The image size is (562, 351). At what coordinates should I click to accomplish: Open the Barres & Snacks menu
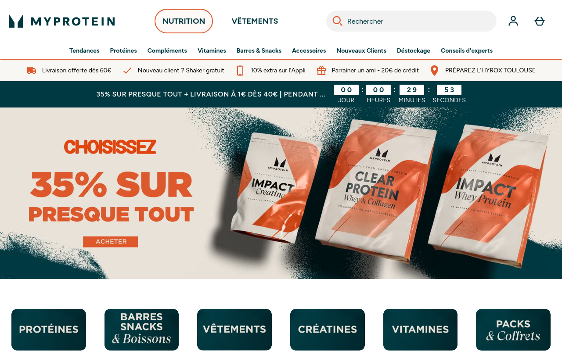tap(259, 51)
